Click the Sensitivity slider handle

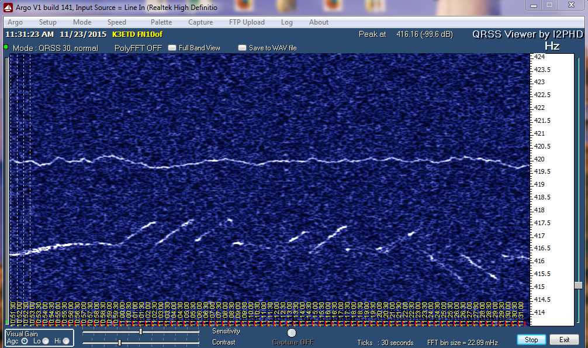pos(140,332)
